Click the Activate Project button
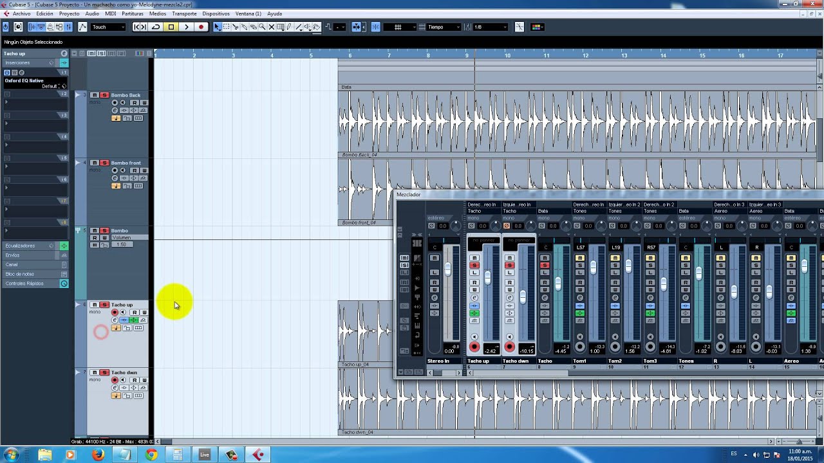The height and width of the screenshot is (463, 824). 6,27
